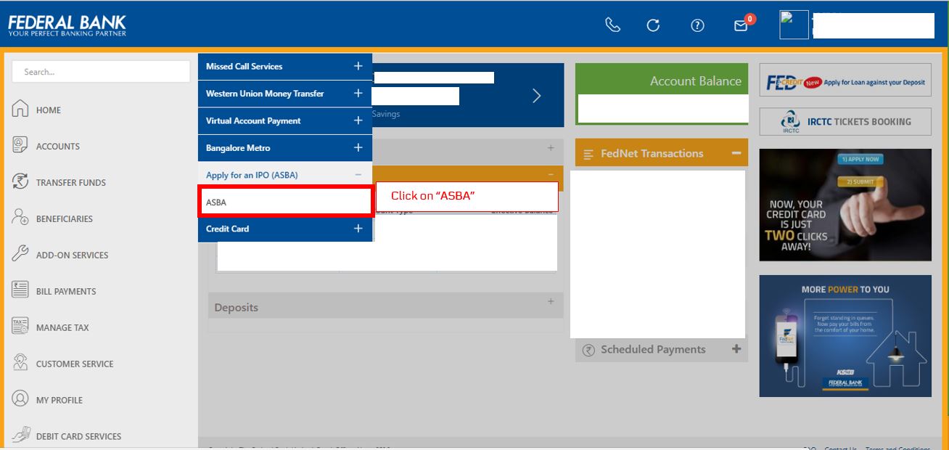Image resolution: width=949 pixels, height=450 pixels.
Task: Click the Accounts sidebar icon
Action: [20, 145]
